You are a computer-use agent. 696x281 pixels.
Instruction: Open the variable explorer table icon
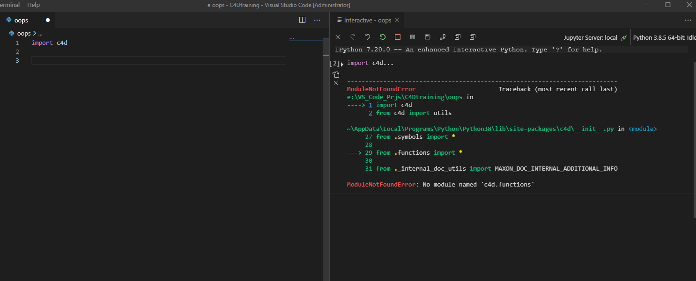click(413, 37)
